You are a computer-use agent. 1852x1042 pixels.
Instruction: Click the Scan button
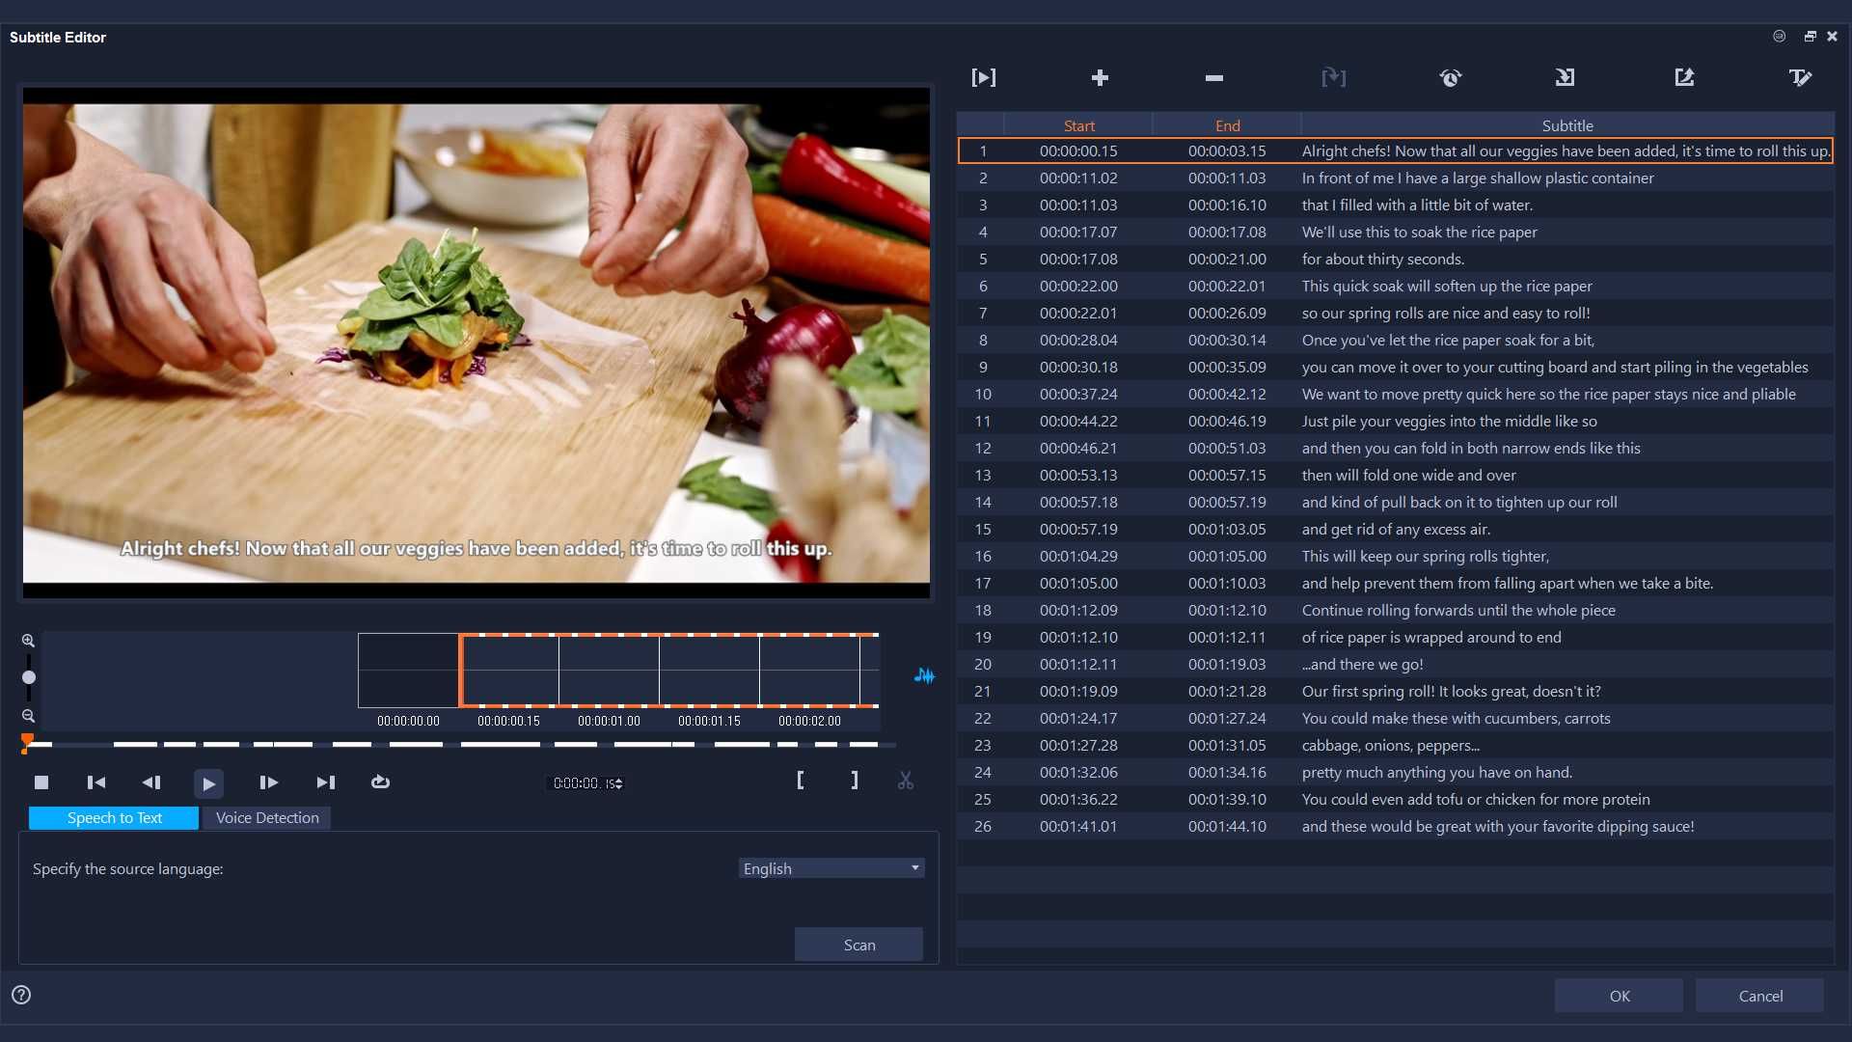click(x=858, y=944)
